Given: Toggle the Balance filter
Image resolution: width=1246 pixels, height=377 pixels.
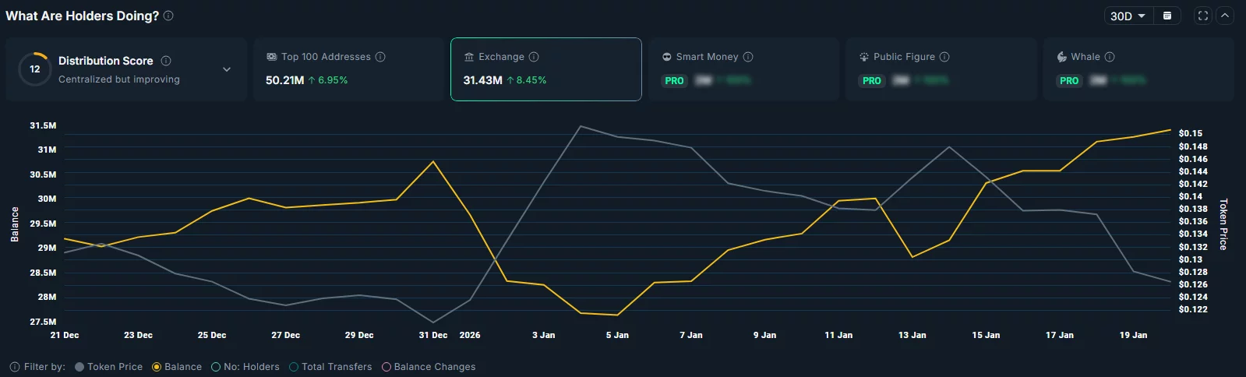Looking at the screenshot, I should click(177, 367).
